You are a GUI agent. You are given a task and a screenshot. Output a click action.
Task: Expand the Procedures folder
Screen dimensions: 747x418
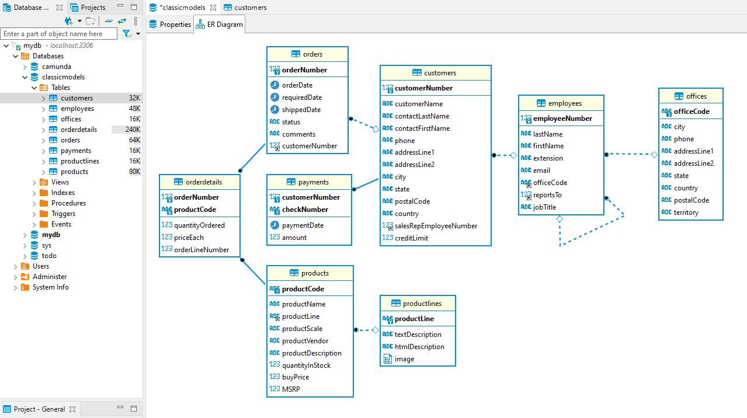(34, 203)
